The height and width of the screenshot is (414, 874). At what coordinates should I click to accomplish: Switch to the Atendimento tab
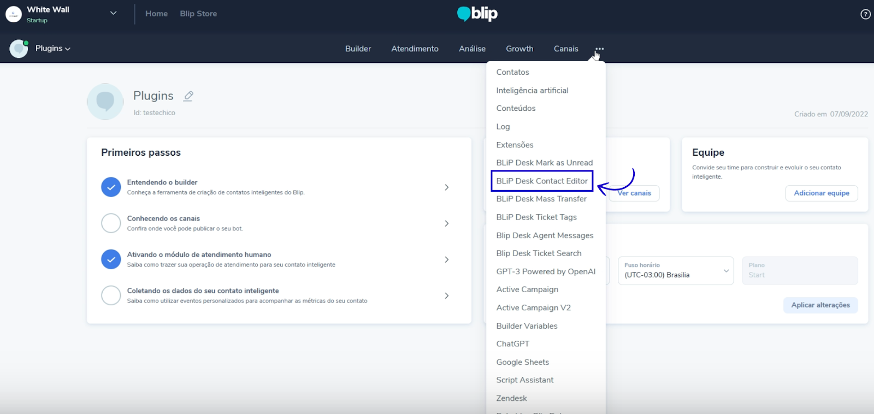pos(415,49)
